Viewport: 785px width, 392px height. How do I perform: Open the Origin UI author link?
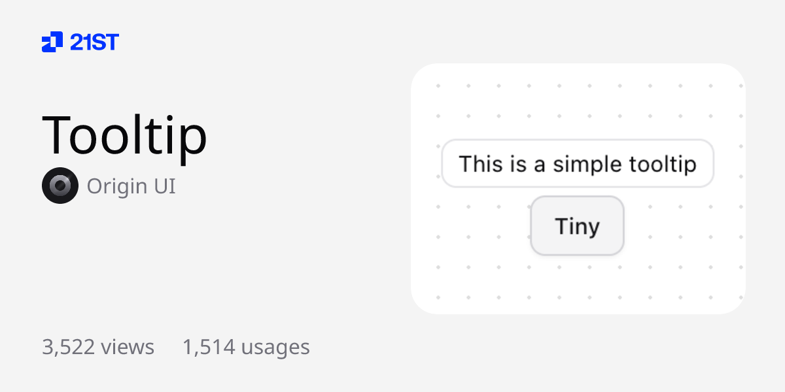click(131, 186)
